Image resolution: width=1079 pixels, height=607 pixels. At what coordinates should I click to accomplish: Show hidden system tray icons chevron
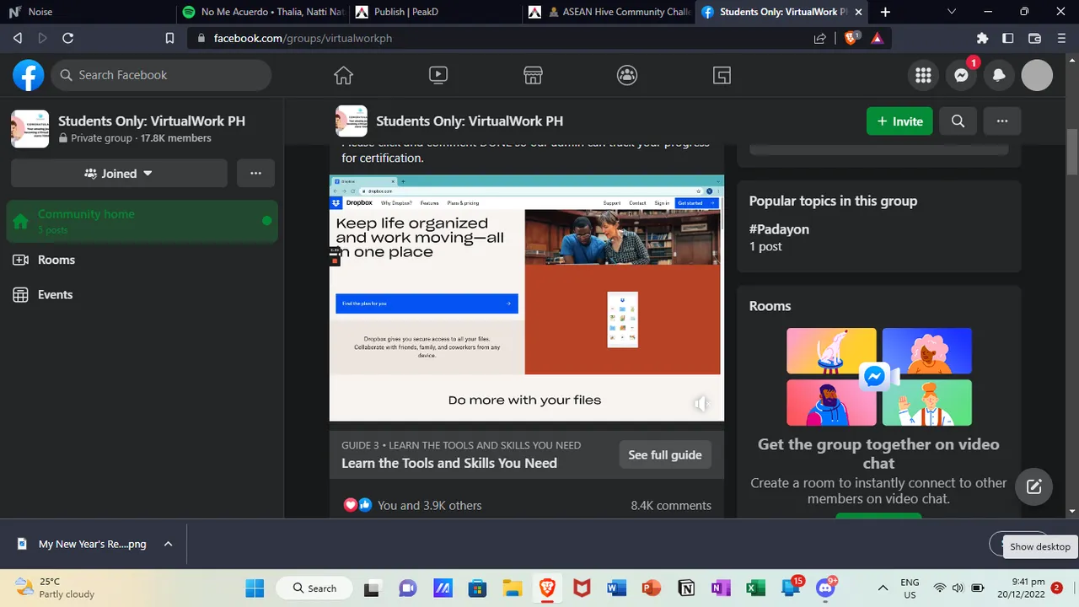(883, 588)
